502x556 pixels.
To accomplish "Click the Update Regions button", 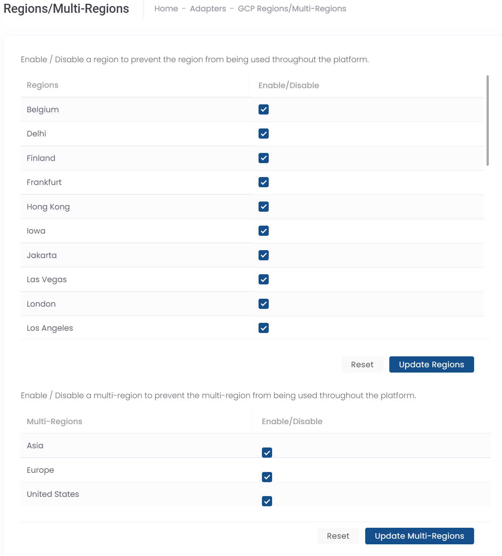I will pyautogui.click(x=431, y=365).
